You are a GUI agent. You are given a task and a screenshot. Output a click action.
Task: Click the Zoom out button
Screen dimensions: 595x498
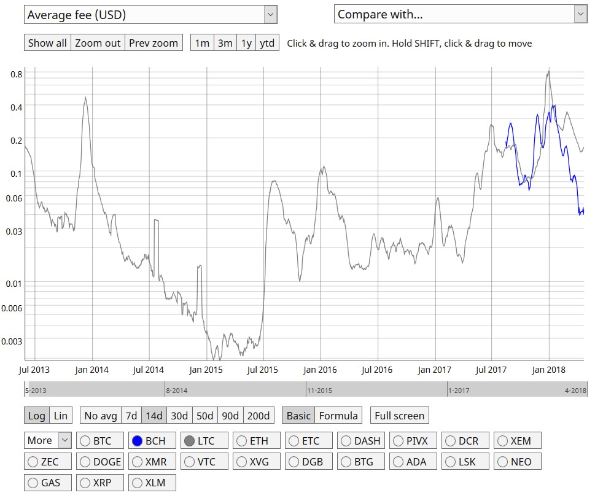point(98,43)
